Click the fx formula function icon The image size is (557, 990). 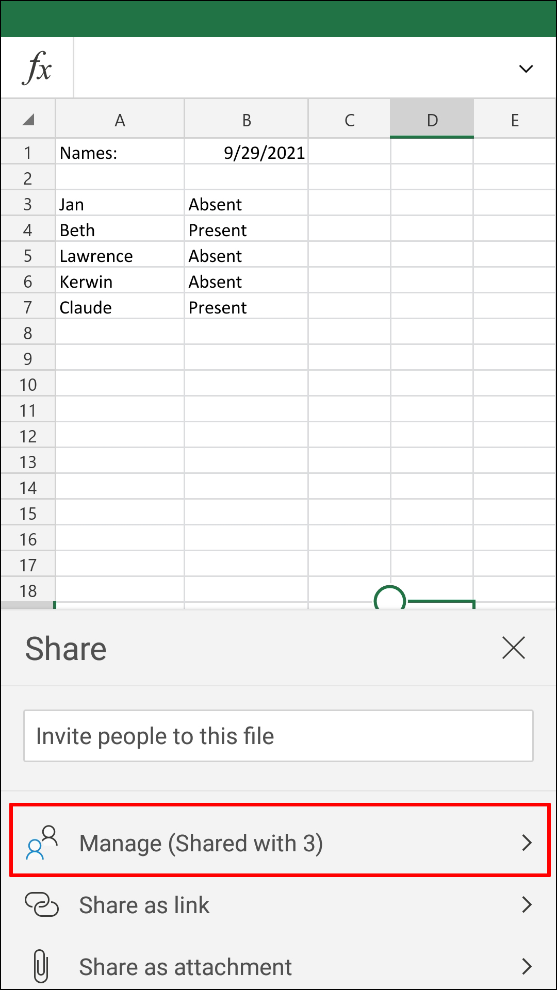click(37, 68)
